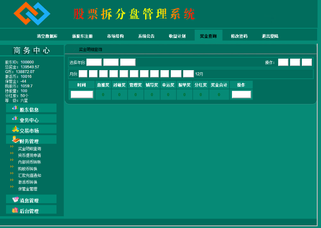Go to 保管金管理 in the sidebar

pos(28,189)
